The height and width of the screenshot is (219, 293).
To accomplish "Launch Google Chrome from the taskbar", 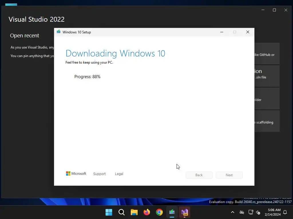I will click(x=159, y=212).
